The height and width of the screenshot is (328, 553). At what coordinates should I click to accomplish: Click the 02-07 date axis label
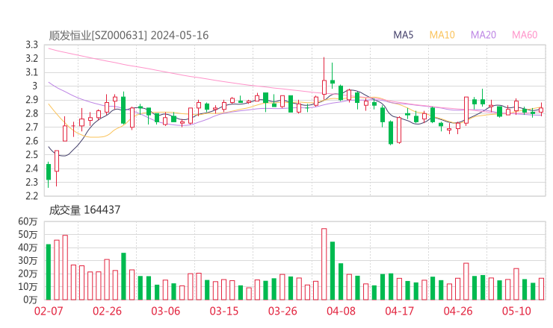[49, 311]
